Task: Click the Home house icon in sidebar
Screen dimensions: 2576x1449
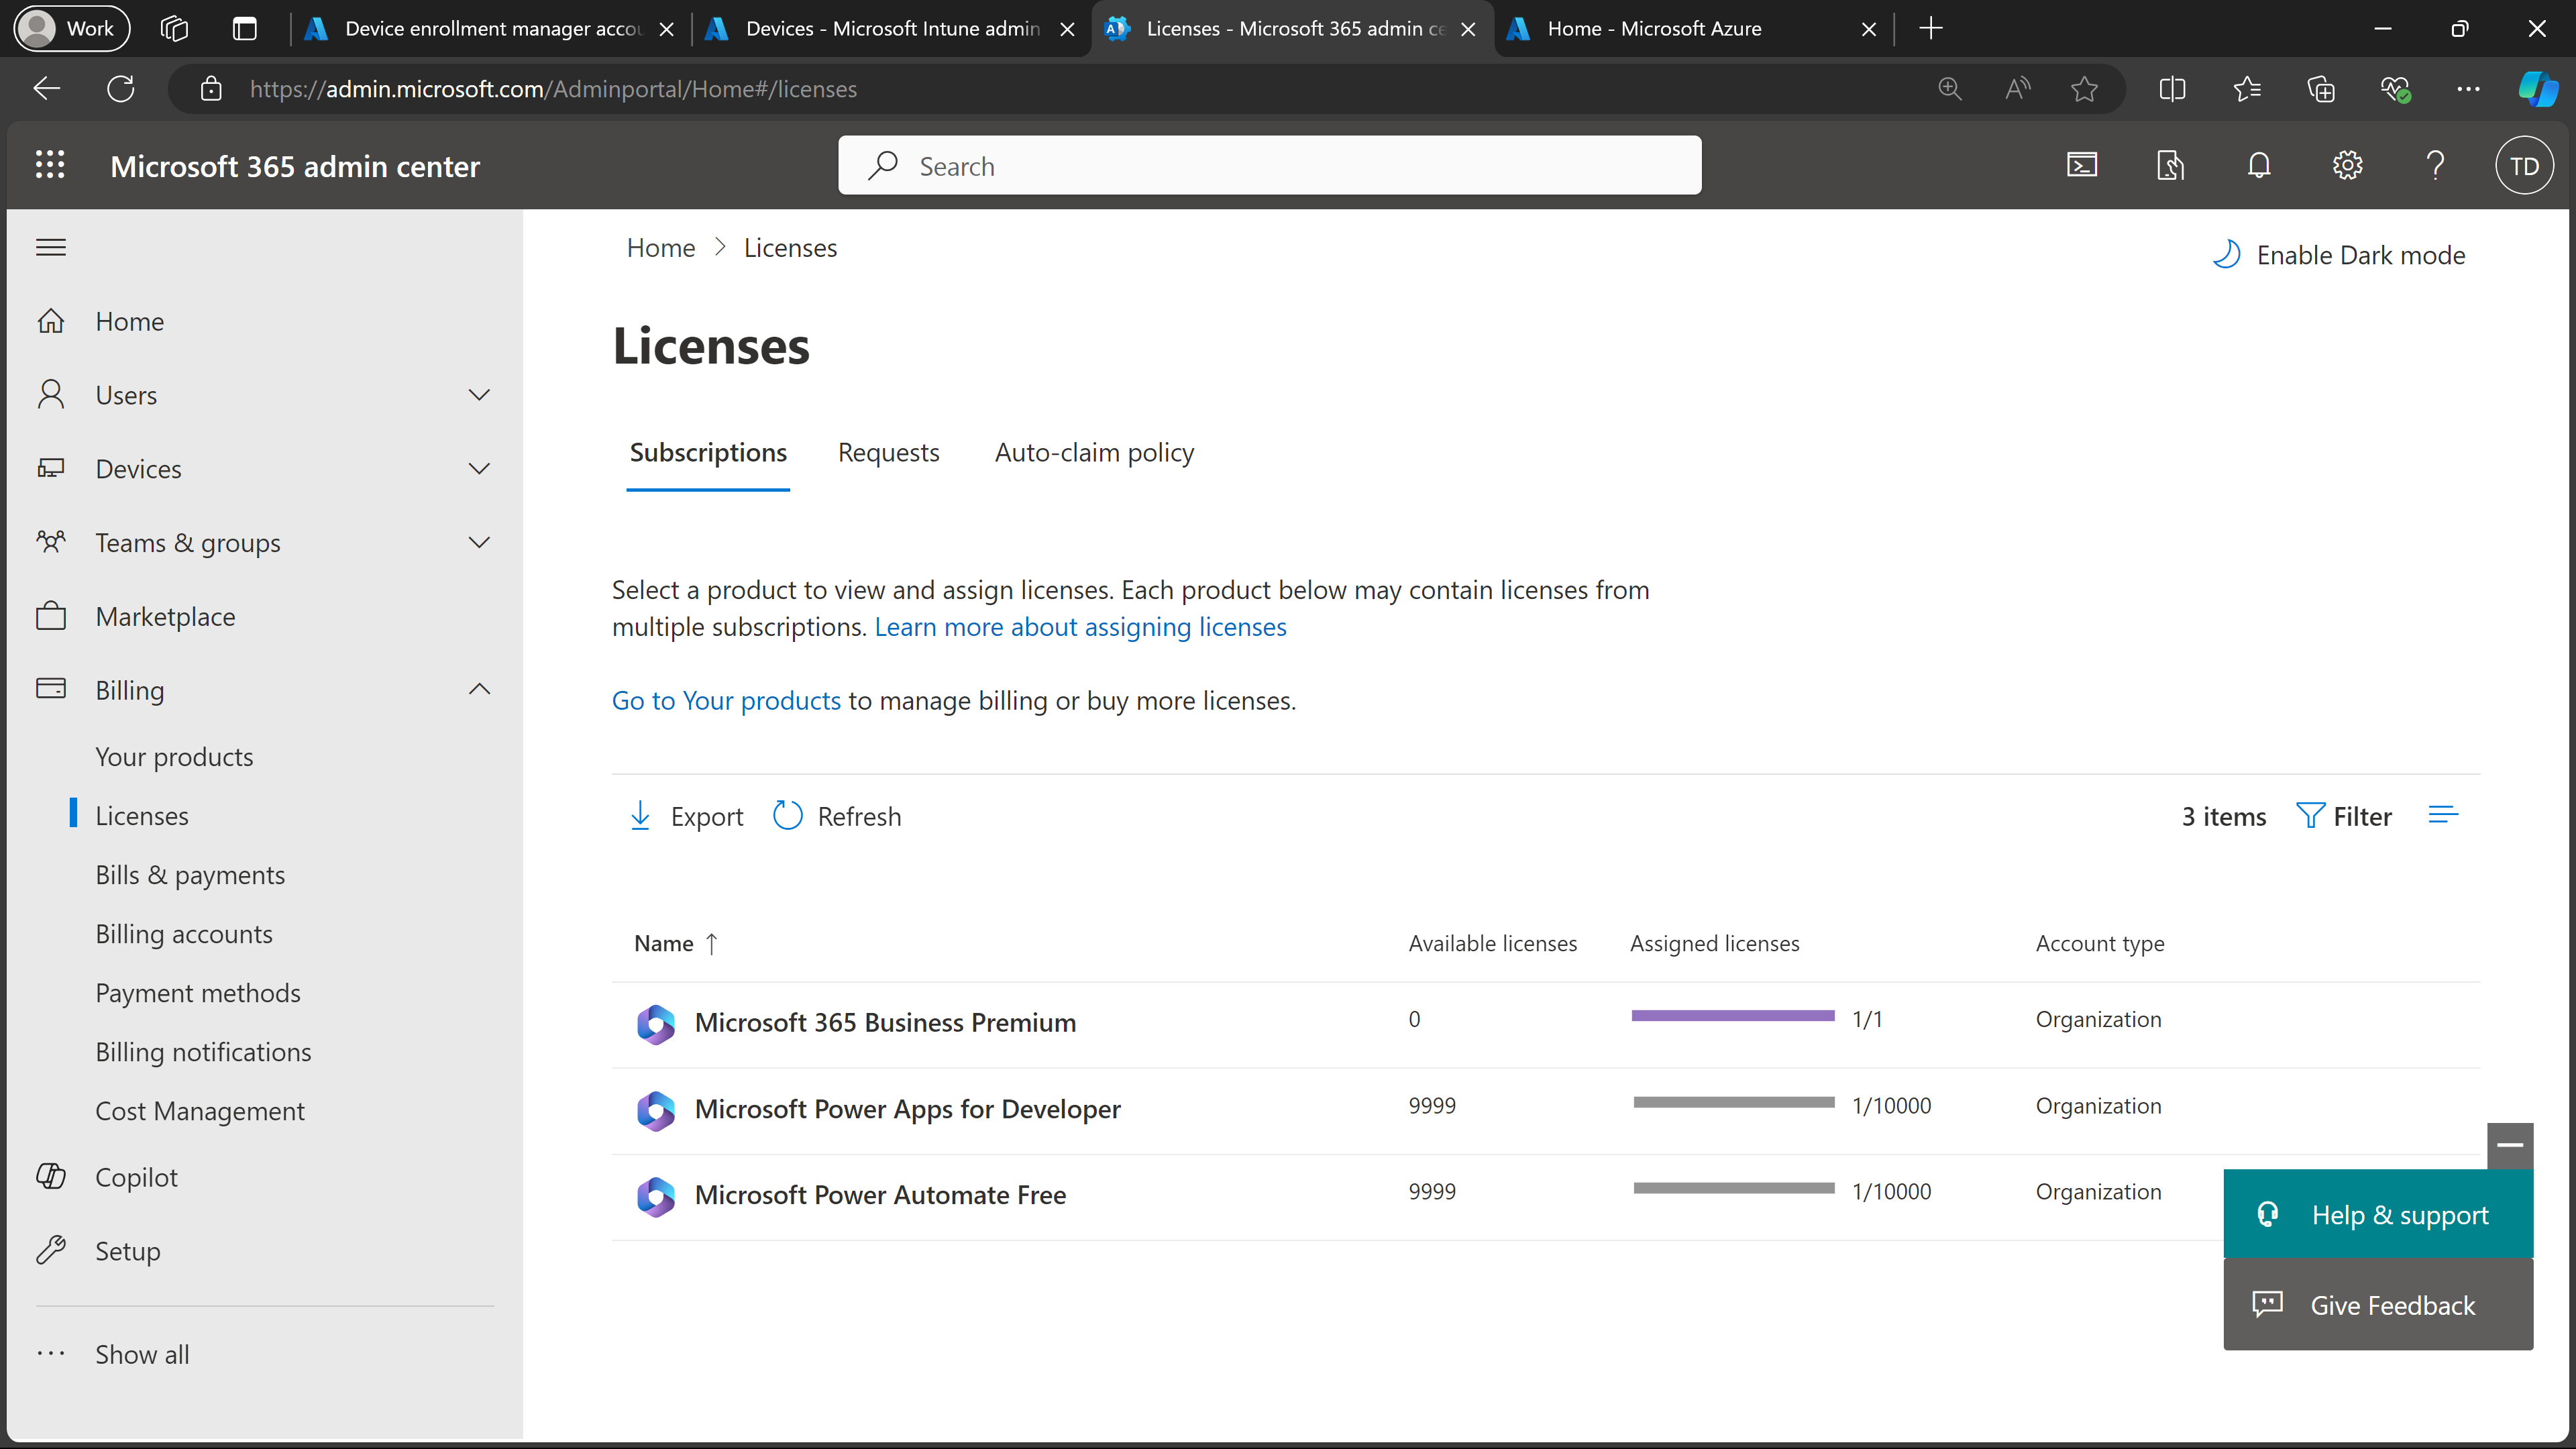Action: 51,321
